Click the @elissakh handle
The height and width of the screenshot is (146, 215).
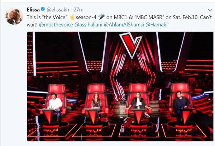(x=57, y=10)
